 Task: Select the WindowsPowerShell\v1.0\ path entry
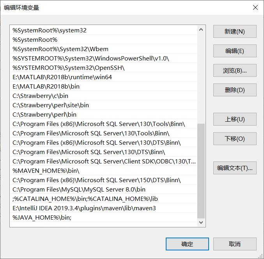[x=103, y=59]
